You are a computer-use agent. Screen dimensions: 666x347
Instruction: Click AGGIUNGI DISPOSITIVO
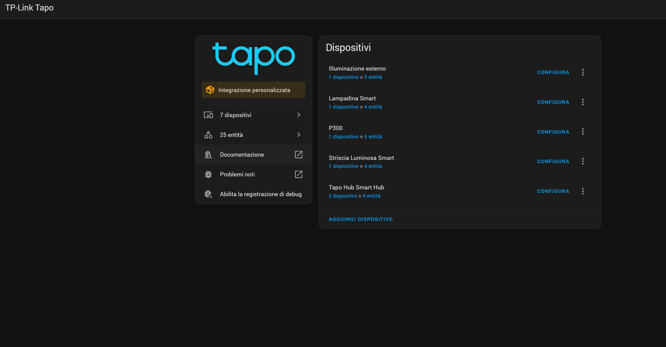[361, 219]
